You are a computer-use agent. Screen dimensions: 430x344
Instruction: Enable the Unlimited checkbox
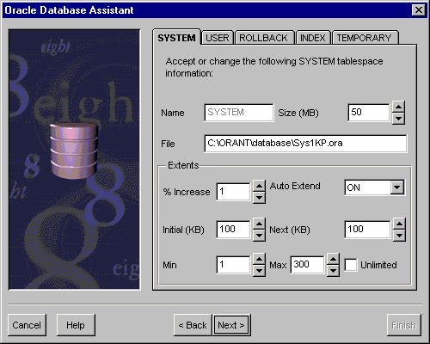pos(351,265)
